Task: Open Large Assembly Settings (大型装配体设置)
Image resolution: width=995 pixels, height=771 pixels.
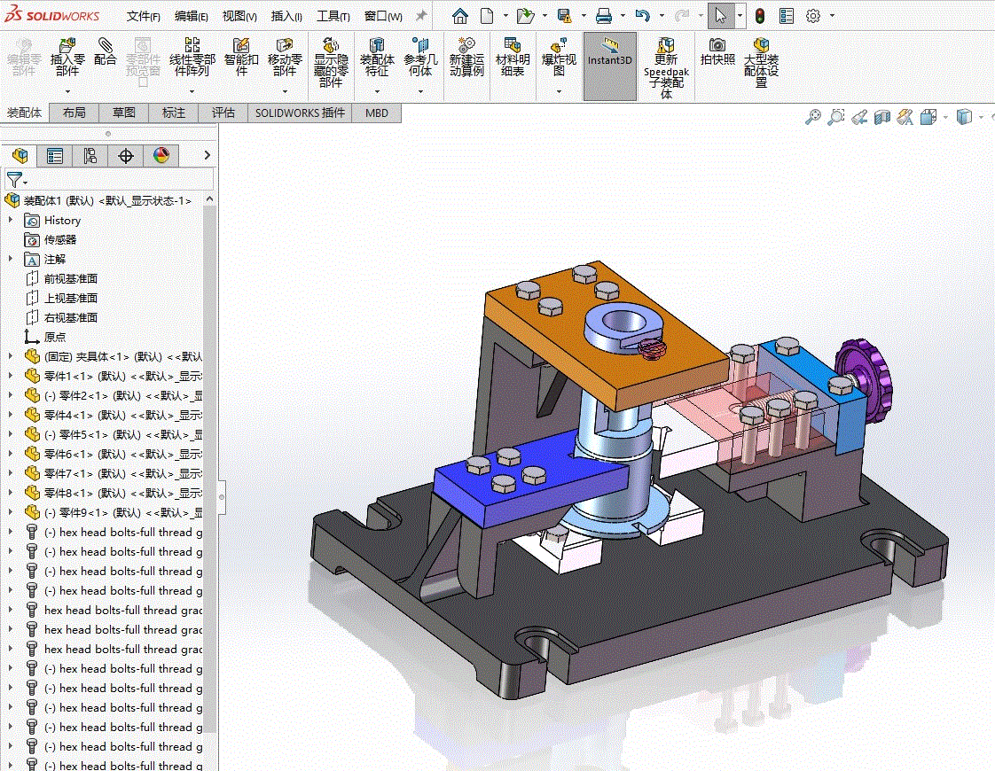Action: pyautogui.click(x=761, y=62)
